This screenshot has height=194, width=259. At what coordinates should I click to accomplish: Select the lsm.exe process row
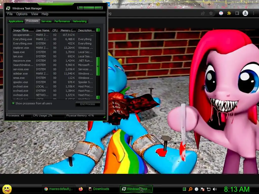[53, 56]
